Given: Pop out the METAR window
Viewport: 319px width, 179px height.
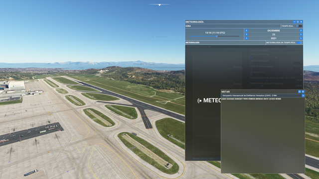Looking at the screenshot, I should coord(300,91).
